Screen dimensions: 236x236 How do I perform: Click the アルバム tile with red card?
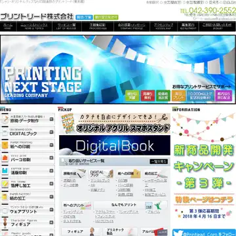coord(154,231)
